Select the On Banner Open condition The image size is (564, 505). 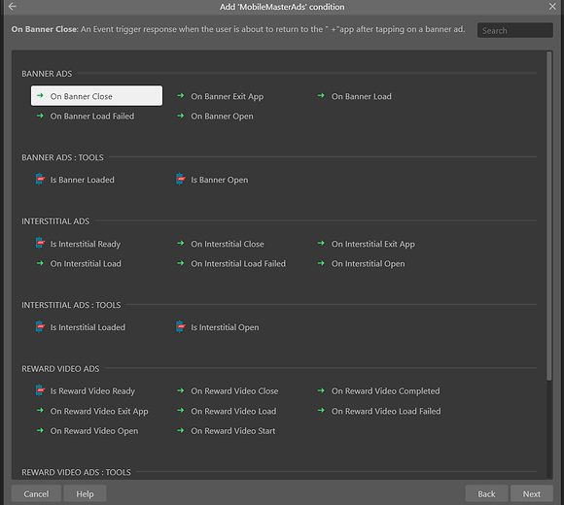(x=222, y=117)
